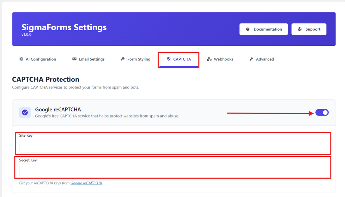The width and height of the screenshot is (345, 197).
Task: Disable the Google reCAPTCHA toggle switch
Action: [x=322, y=112]
